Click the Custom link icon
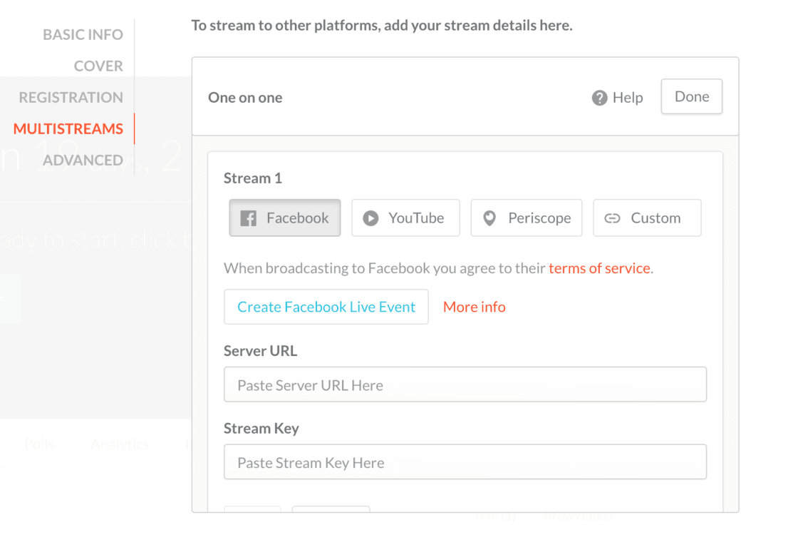Viewport: 798px width, 535px height. point(612,218)
